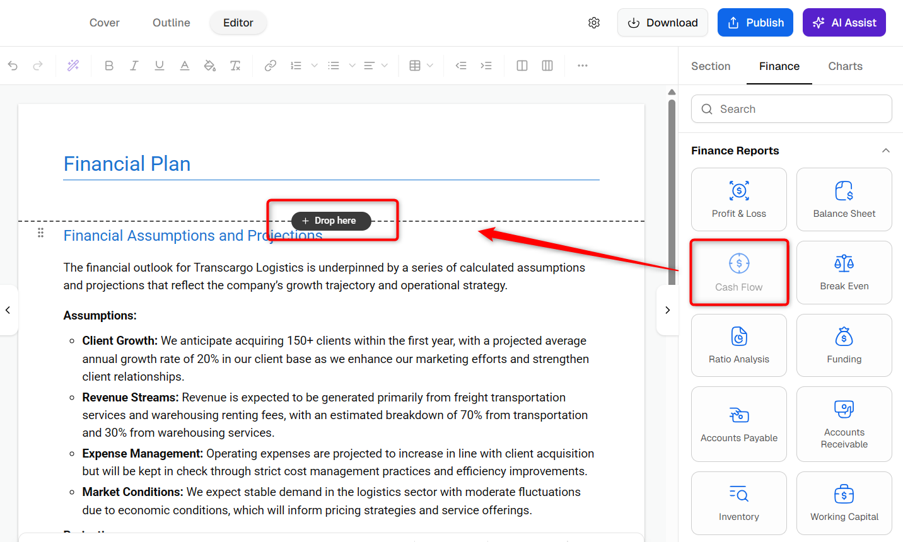
Task: Click the Publish button
Action: coord(755,23)
